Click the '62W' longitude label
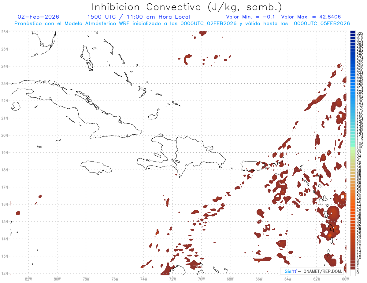The image size is (367, 283). click(x=317, y=279)
